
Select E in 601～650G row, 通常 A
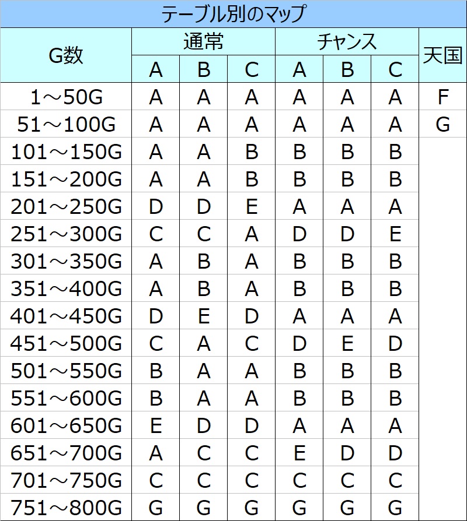coord(156,426)
